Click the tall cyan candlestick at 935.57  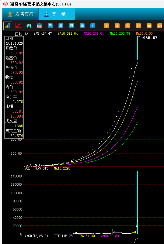click(138, 48)
